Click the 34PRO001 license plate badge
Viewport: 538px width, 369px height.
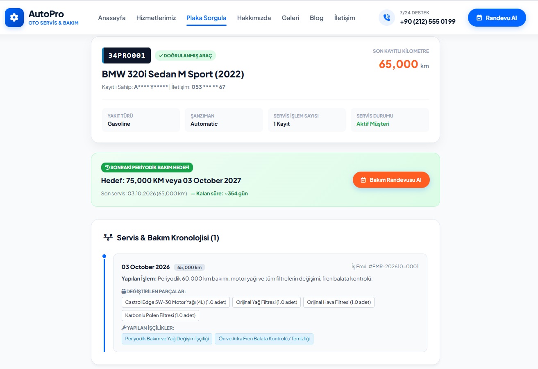(x=127, y=56)
